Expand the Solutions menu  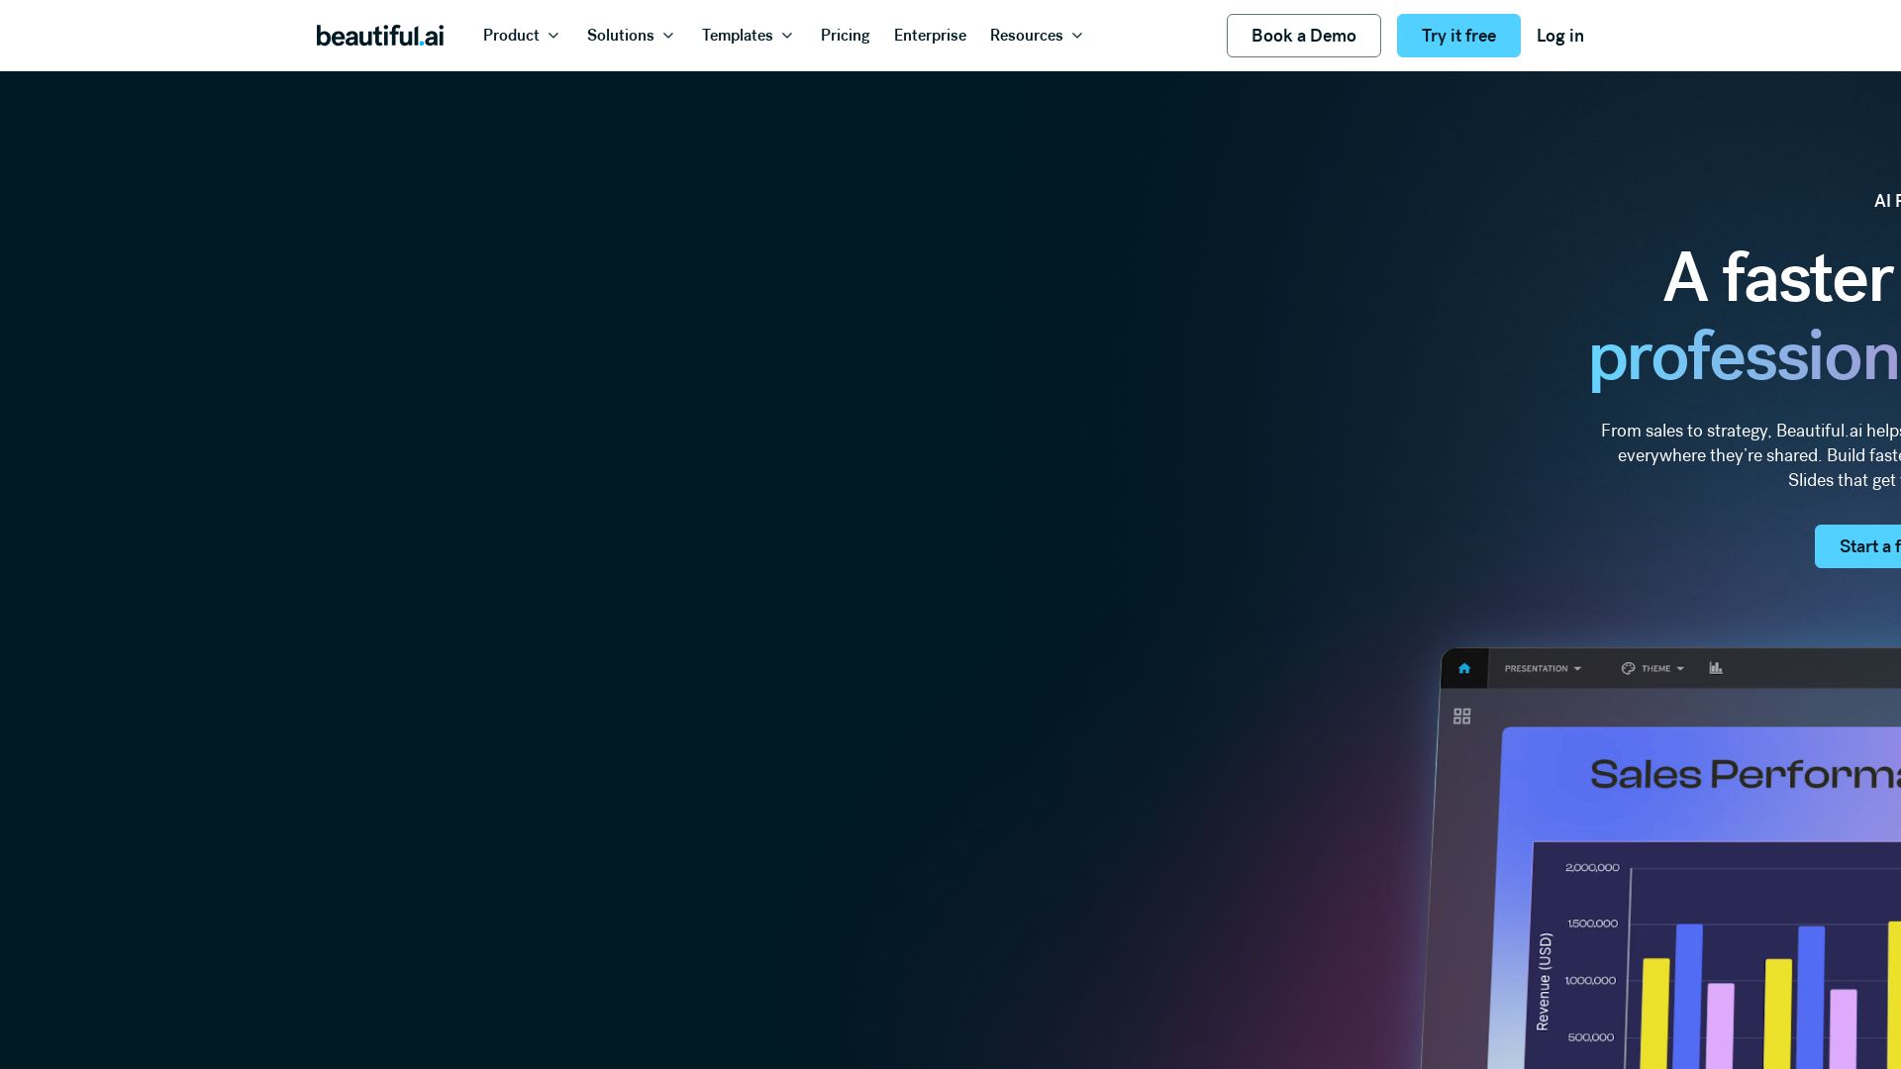(631, 36)
